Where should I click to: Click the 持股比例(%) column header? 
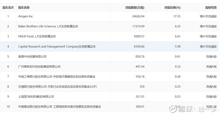click(172, 8)
